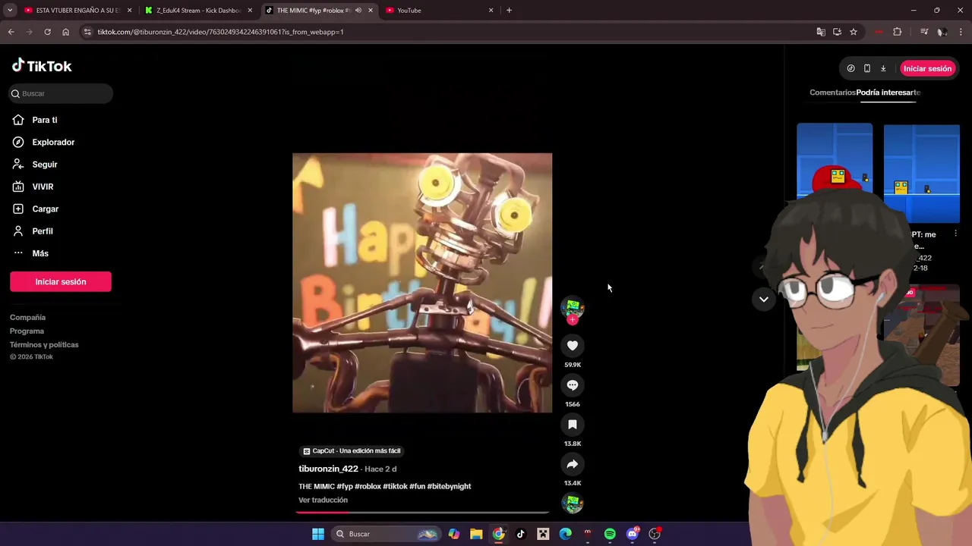The image size is (972, 546).
Task: Like the video with the heart icon
Action: tap(573, 346)
